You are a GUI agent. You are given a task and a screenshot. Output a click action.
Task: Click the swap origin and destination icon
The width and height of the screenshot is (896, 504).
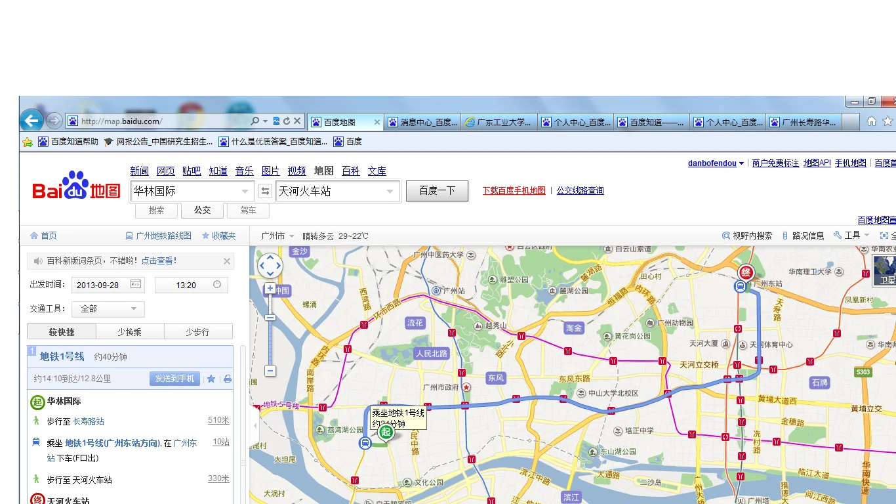click(x=265, y=191)
